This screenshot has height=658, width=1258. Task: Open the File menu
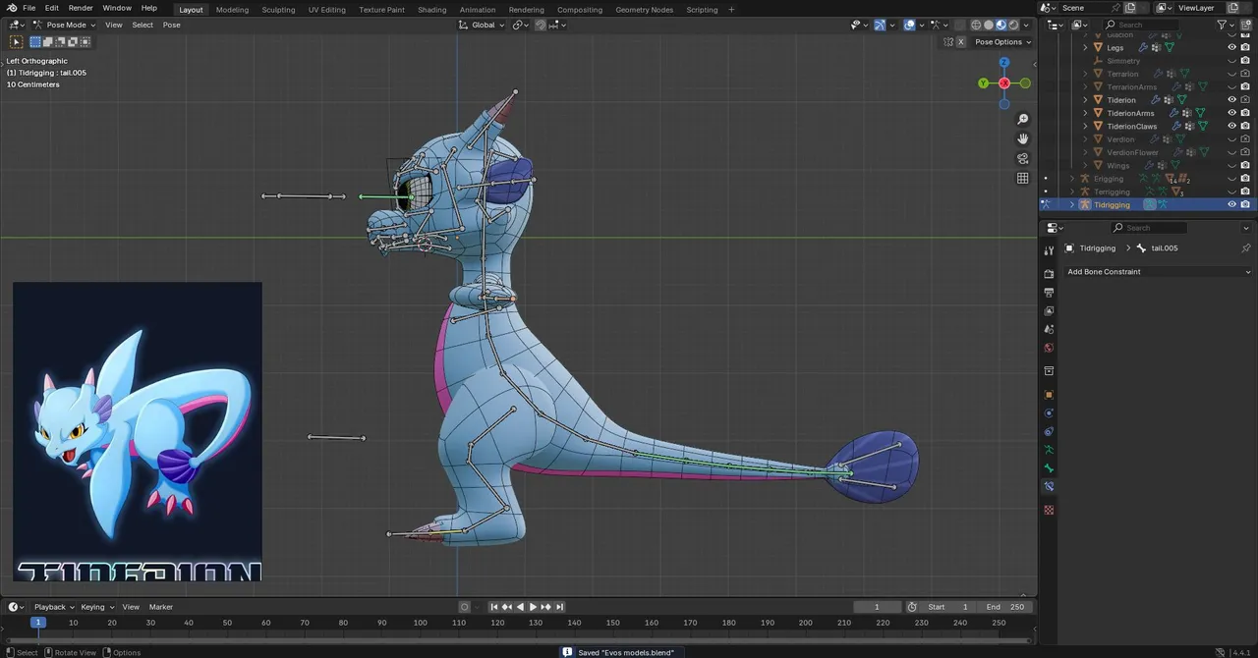click(29, 8)
